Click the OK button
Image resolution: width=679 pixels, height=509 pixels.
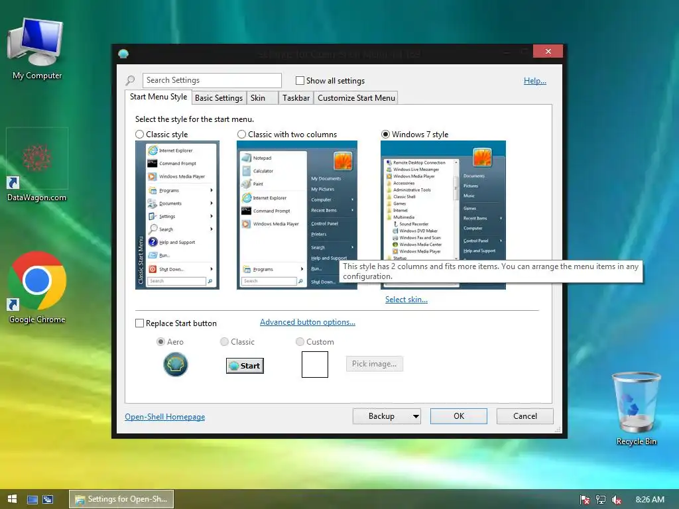459,416
